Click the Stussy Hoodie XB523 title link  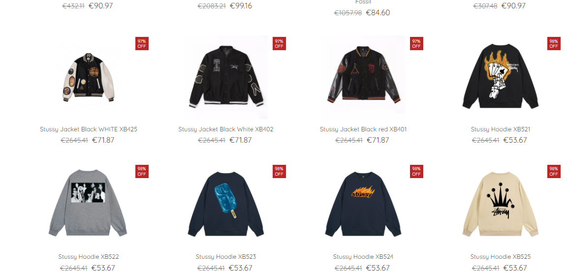coord(226,257)
